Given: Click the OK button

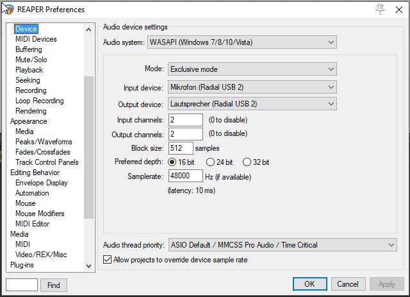Looking at the screenshot, I should coord(310,284).
